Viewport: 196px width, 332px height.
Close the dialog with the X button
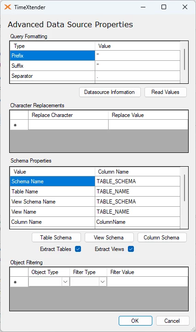(185, 7)
